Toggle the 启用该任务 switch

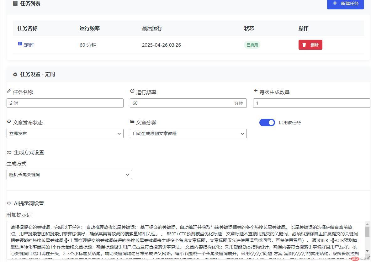pyautogui.click(x=267, y=123)
